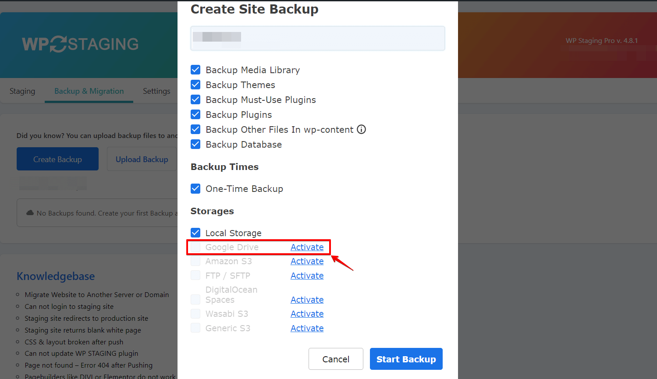Uncheck Backup Media Library
The image size is (657, 379).
195,70
